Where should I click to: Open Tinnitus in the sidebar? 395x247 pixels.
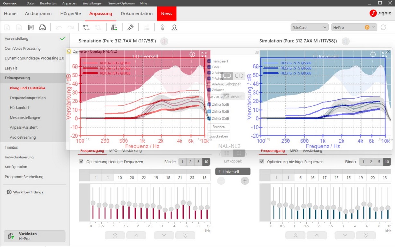[11, 147]
